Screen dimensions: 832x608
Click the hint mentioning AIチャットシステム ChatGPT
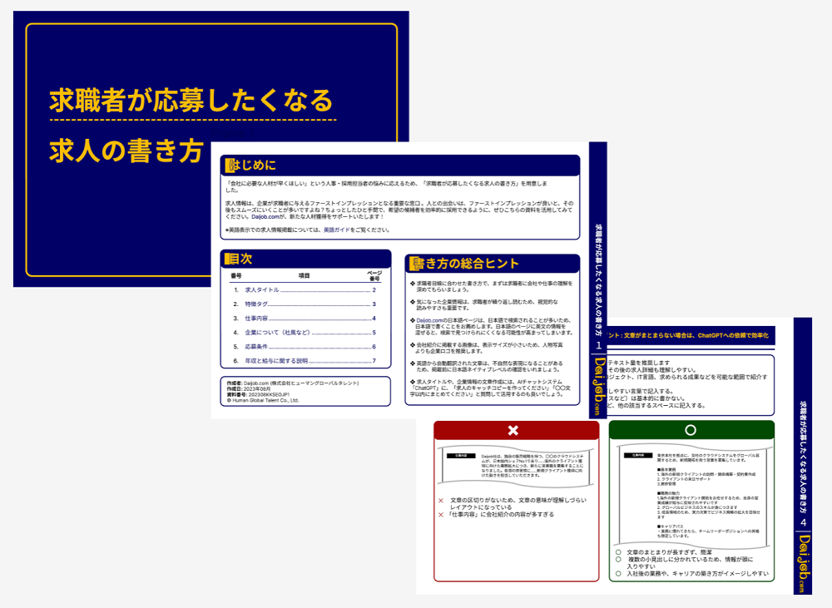(490, 388)
